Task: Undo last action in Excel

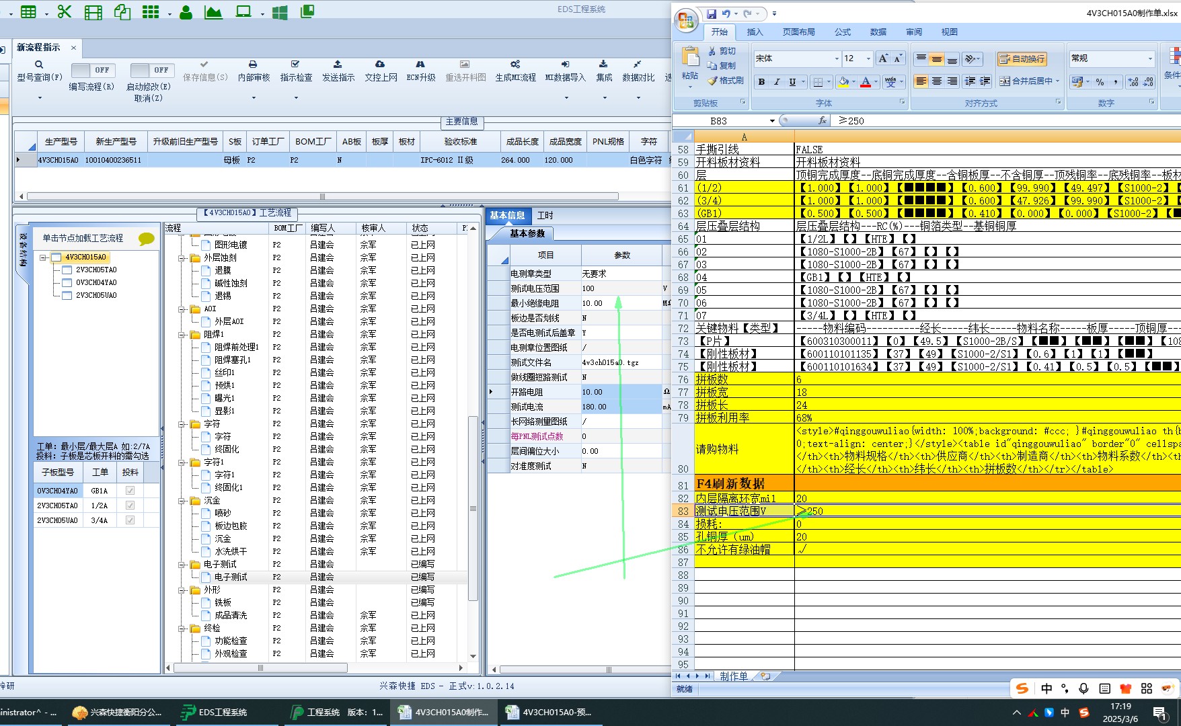Action: [x=726, y=13]
